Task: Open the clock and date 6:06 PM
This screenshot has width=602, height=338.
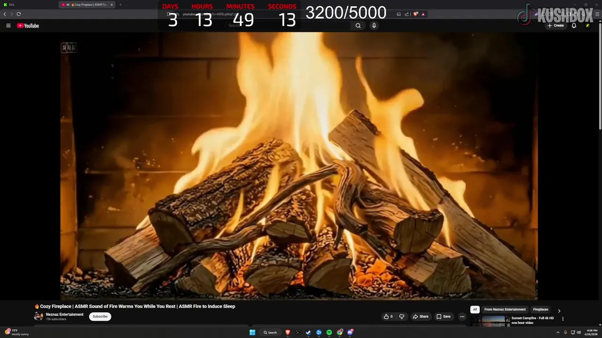Action: click(592, 332)
